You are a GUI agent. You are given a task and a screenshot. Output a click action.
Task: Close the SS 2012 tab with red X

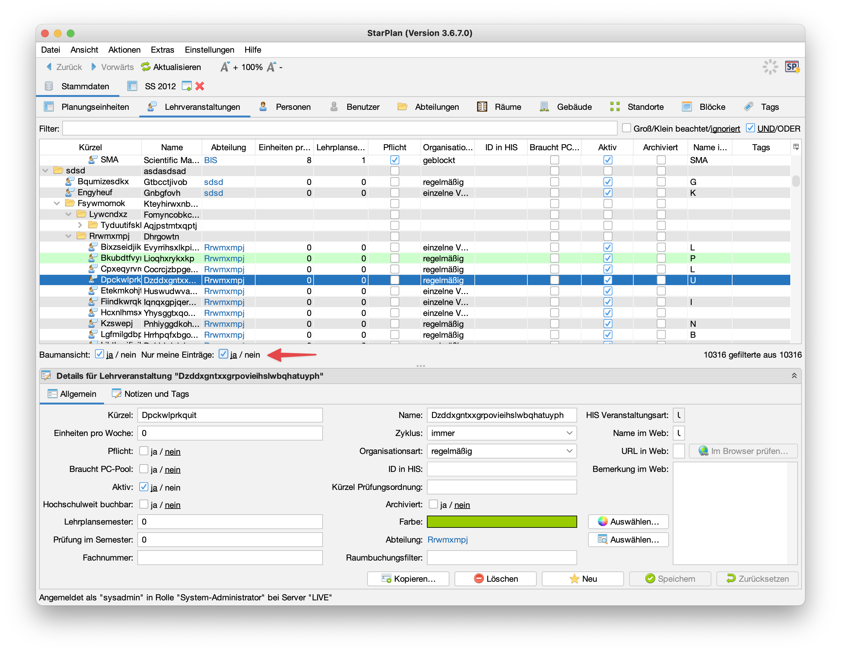199,86
